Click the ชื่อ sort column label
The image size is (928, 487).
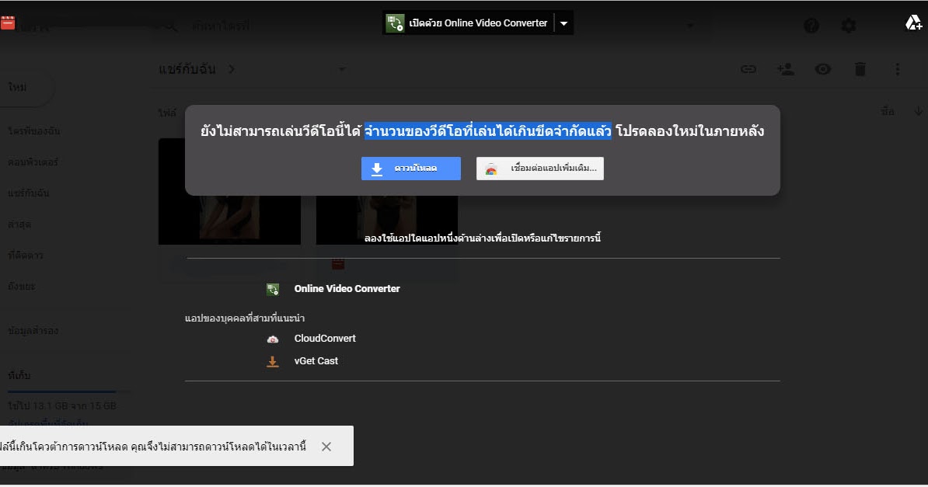887,111
